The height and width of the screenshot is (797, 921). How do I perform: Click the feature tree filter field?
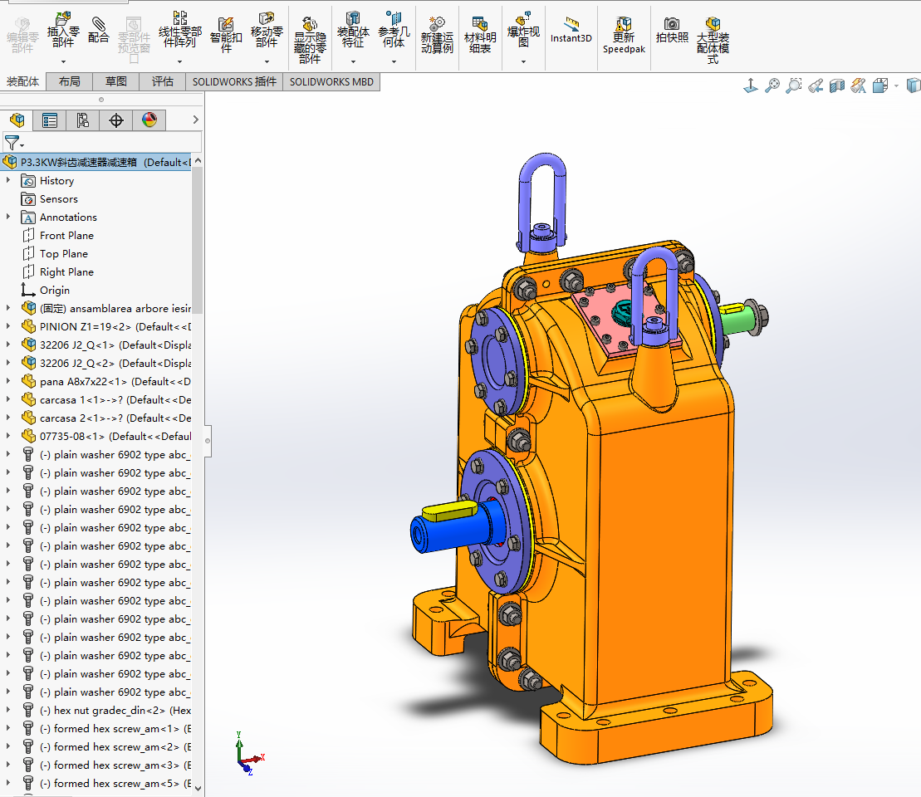(108, 143)
